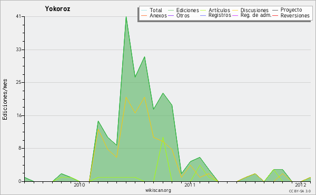Viewport: 316px width, 195px height.
Task: Click the 2011 x-axis label
Action: (x=190, y=185)
